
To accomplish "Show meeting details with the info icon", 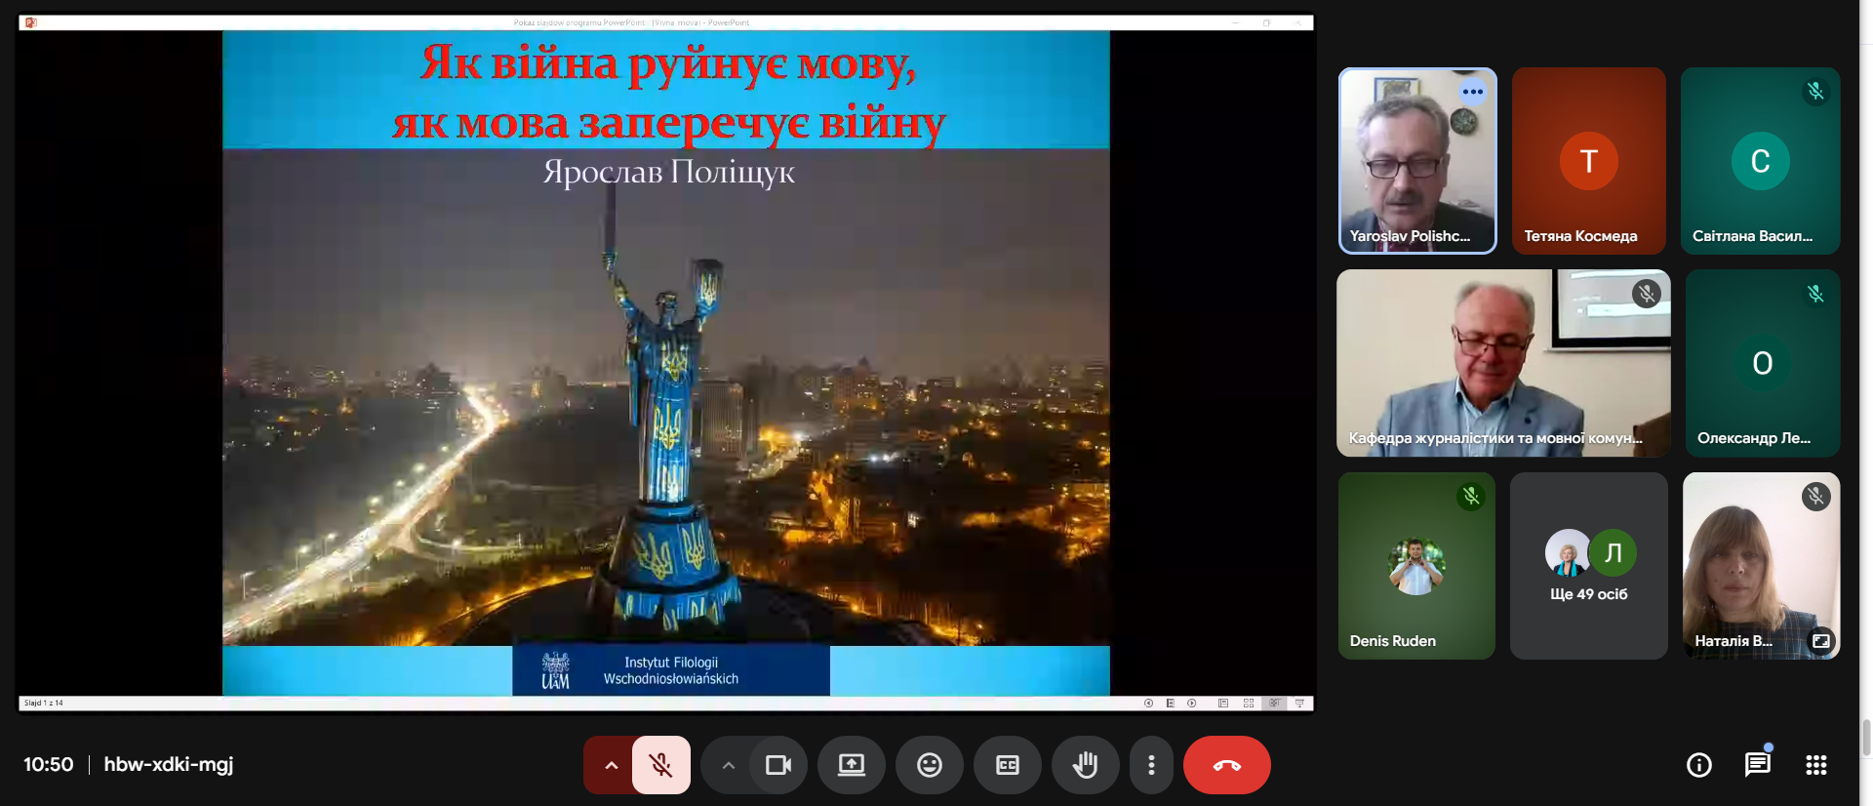I will [1699, 765].
